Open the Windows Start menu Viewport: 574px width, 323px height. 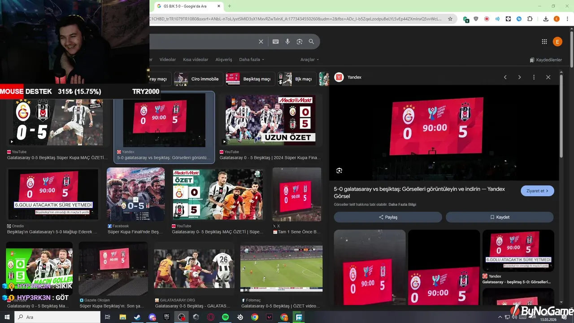click(x=7, y=317)
